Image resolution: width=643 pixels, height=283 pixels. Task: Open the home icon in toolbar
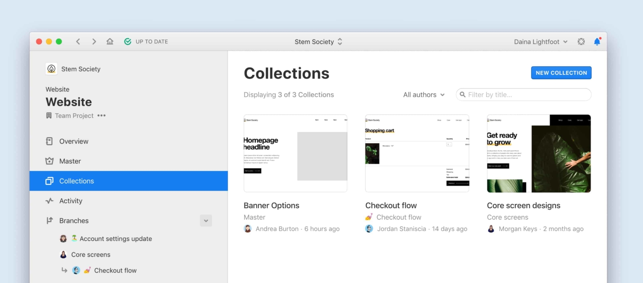tap(110, 41)
